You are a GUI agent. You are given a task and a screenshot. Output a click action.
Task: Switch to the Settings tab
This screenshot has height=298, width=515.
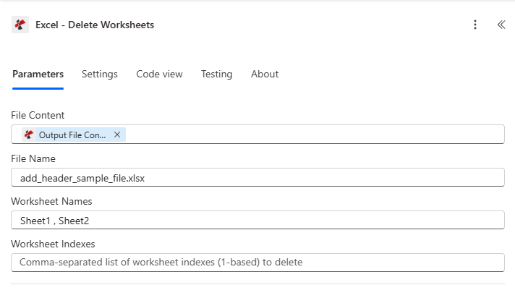(100, 74)
